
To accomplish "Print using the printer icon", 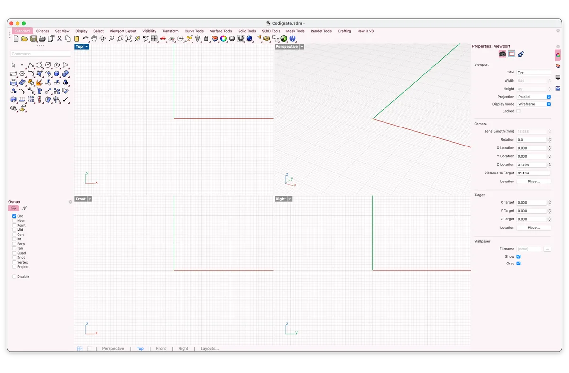I will 42,38.
